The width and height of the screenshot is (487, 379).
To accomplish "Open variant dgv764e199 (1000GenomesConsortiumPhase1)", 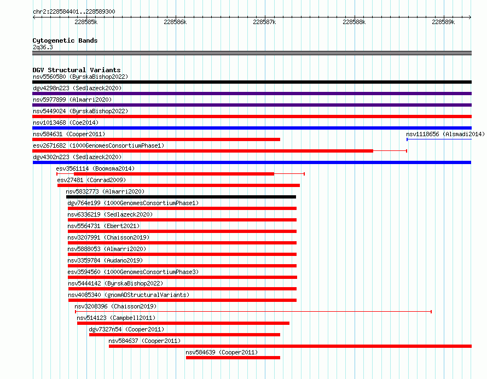I will pos(134,203).
